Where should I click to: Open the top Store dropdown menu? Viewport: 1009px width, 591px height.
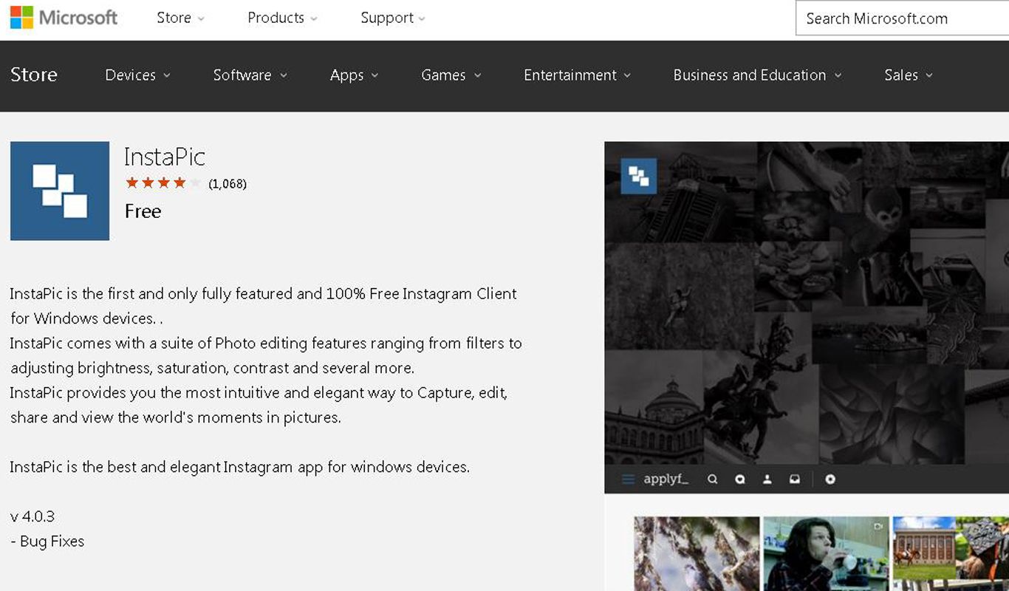point(181,18)
